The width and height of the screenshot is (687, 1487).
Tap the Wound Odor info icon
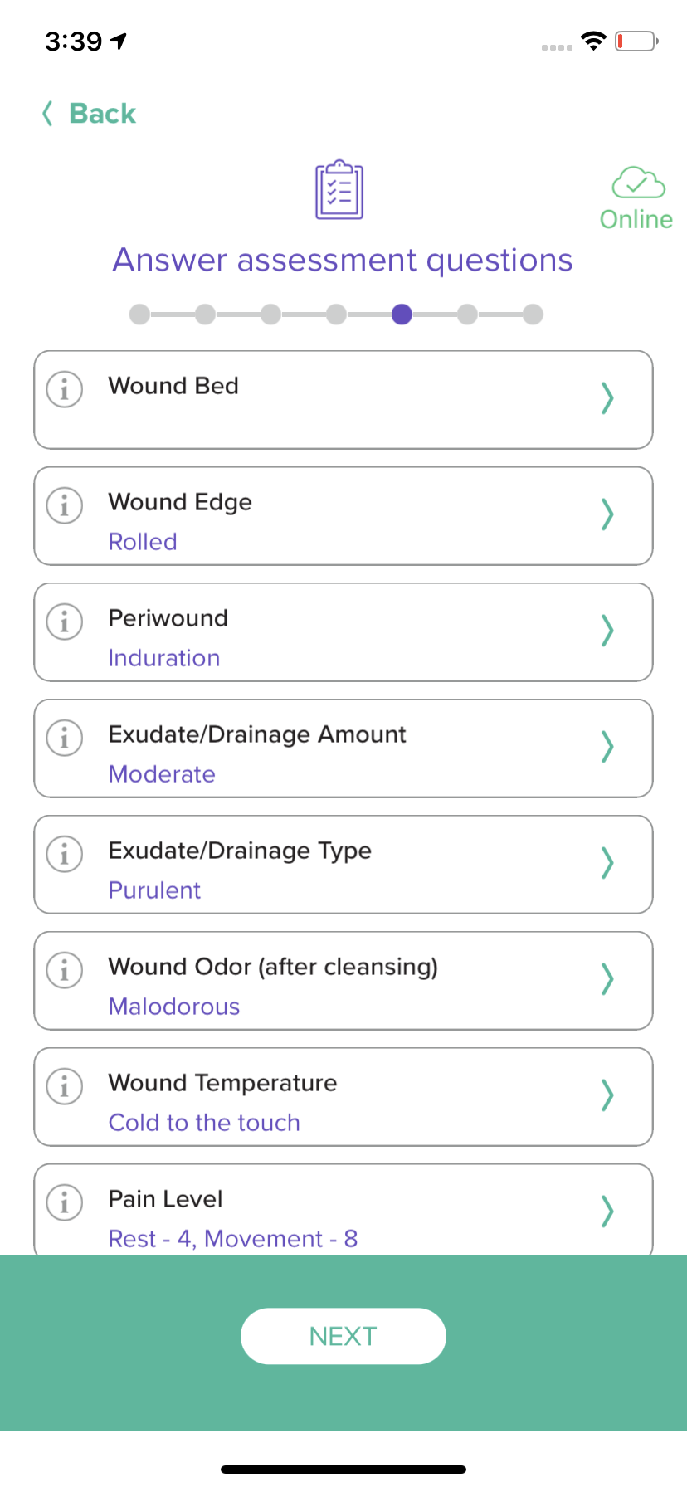tap(64, 969)
